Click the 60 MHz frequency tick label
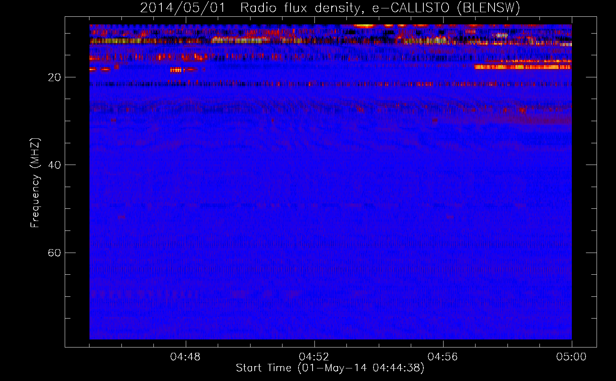Screen dimensions: 616x381 tap(54, 253)
